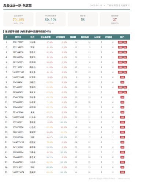Click the IM回复率 column header
The width and height of the screenshot is (150, 183).
(x=61, y=37)
